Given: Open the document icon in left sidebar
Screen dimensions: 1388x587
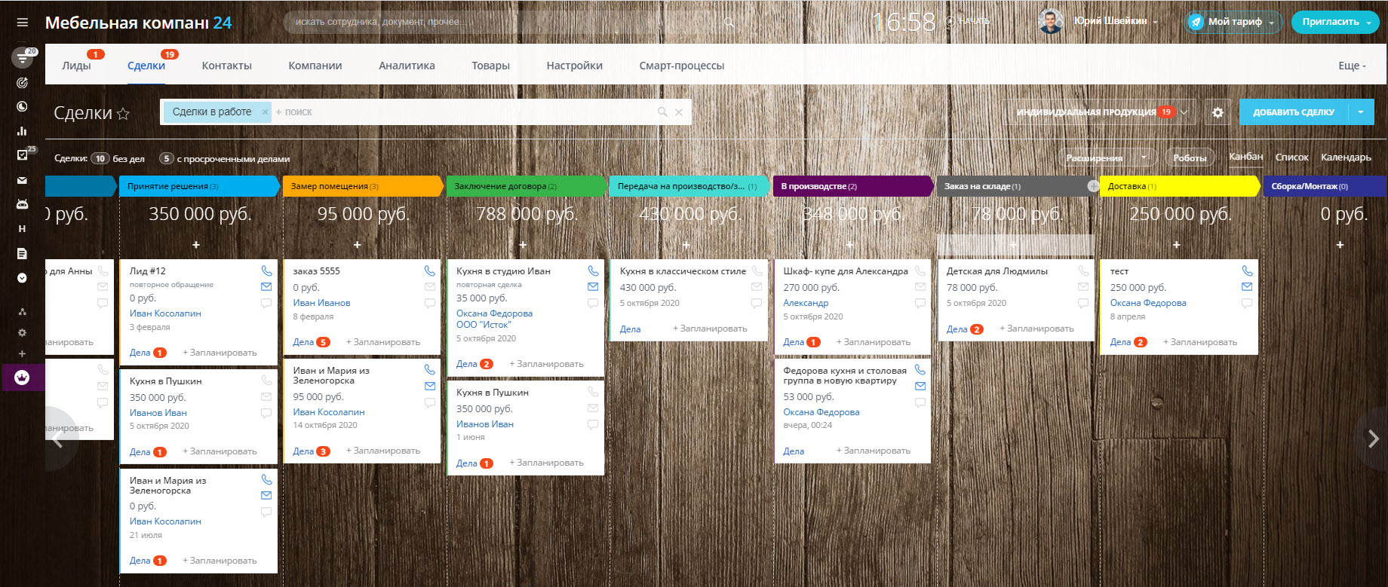Looking at the screenshot, I should (22, 254).
